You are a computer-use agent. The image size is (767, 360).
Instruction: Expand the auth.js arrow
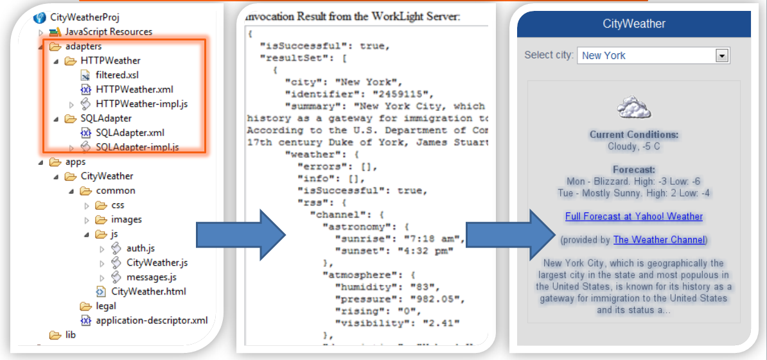click(102, 248)
